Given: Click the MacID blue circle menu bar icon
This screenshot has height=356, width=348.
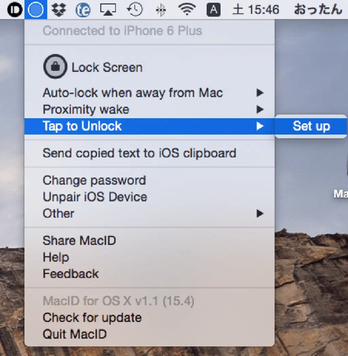Looking at the screenshot, I should point(36,10).
